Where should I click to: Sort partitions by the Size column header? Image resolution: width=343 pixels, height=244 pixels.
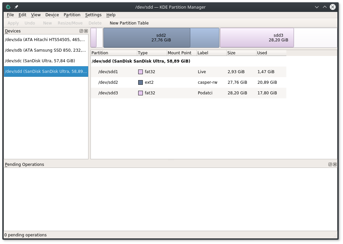pos(241,53)
